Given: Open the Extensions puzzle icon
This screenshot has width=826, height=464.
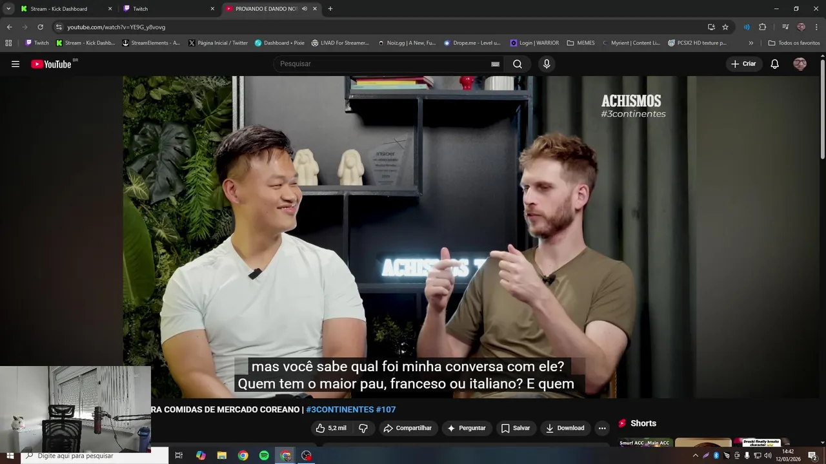Looking at the screenshot, I should tap(762, 27).
